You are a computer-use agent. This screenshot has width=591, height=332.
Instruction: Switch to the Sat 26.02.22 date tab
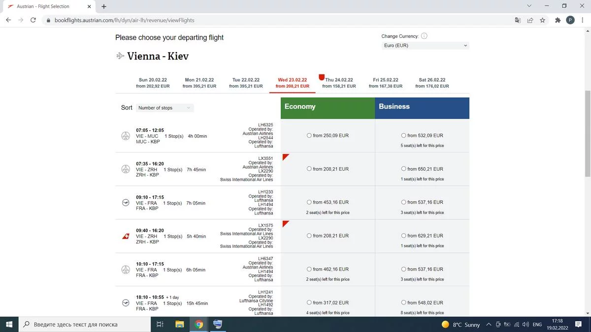pyautogui.click(x=432, y=83)
